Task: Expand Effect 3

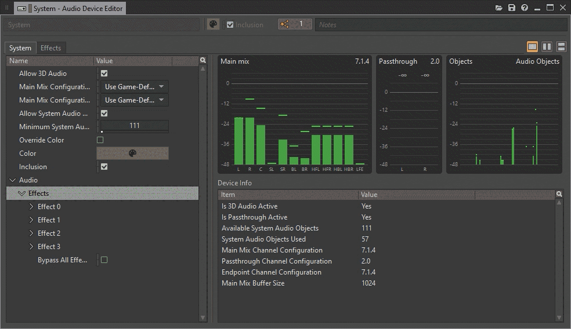Action: pyautogui.click(x=31, y=247)
